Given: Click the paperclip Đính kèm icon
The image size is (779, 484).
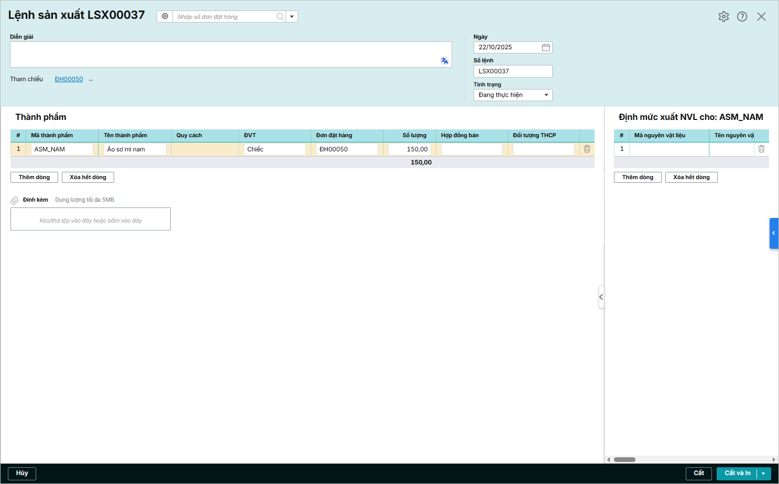Looking at the screenshot, I should [15, 200].
